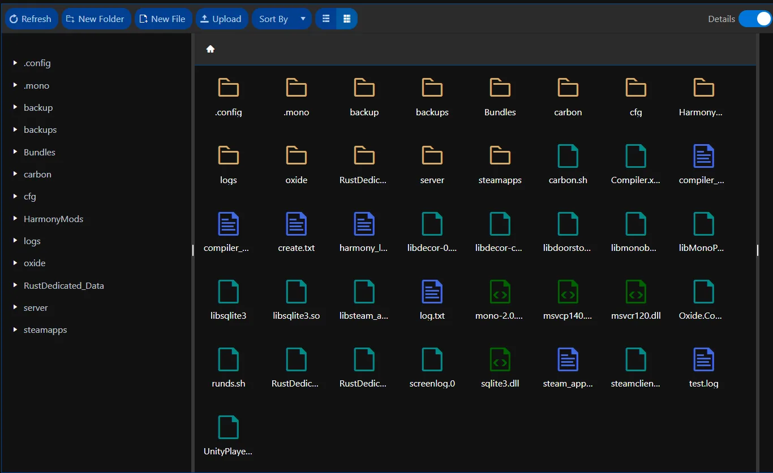Select the mono-2.0 dll file icon
Image resolution: width=773 pixels, height=473 pixels.
click(500, 292)
